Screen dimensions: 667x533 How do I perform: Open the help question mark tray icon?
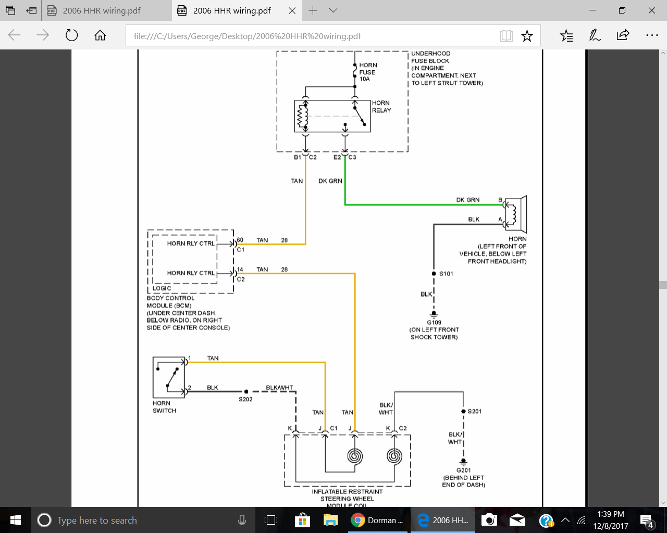tap(546, 521)
